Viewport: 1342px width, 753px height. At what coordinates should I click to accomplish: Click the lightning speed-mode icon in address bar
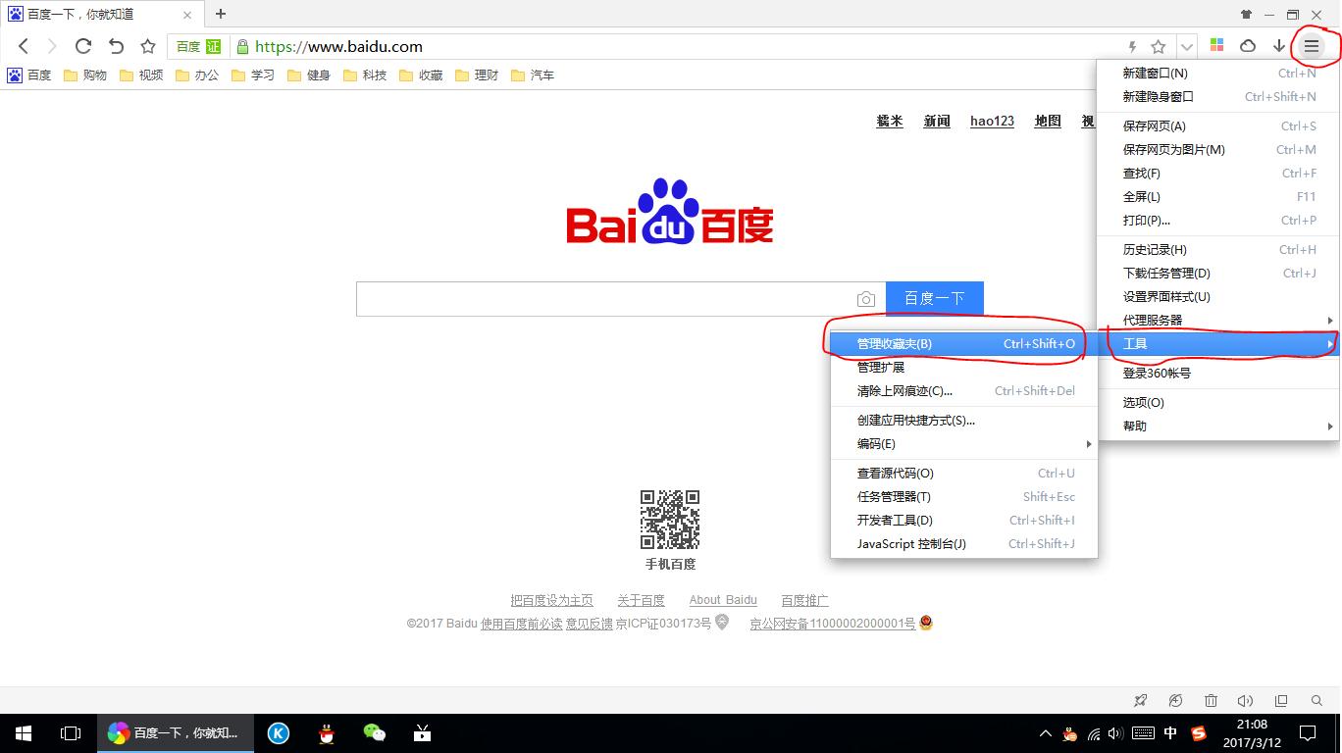pyautogui.click(x=1130, y=46)
